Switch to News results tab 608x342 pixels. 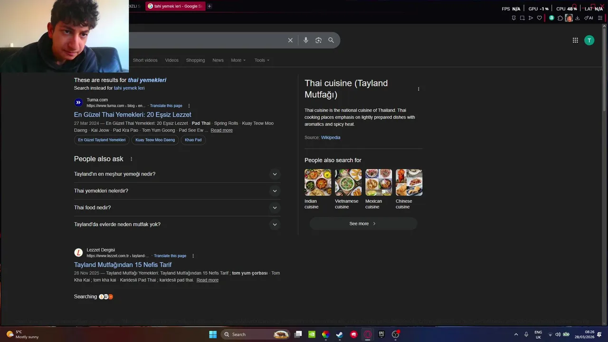point(218,60)
